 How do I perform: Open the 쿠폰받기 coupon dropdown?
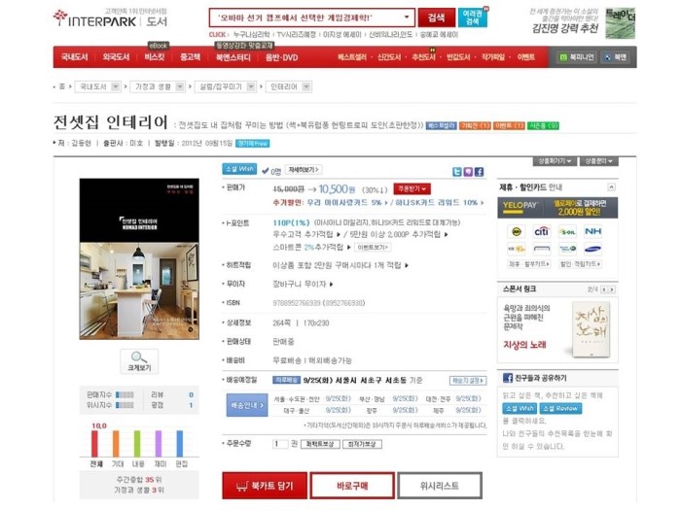(412, 188)
